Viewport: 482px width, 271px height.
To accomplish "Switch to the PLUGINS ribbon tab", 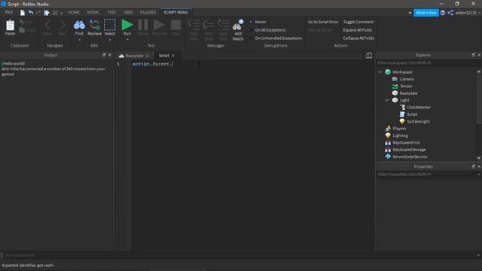I will 148,12.
